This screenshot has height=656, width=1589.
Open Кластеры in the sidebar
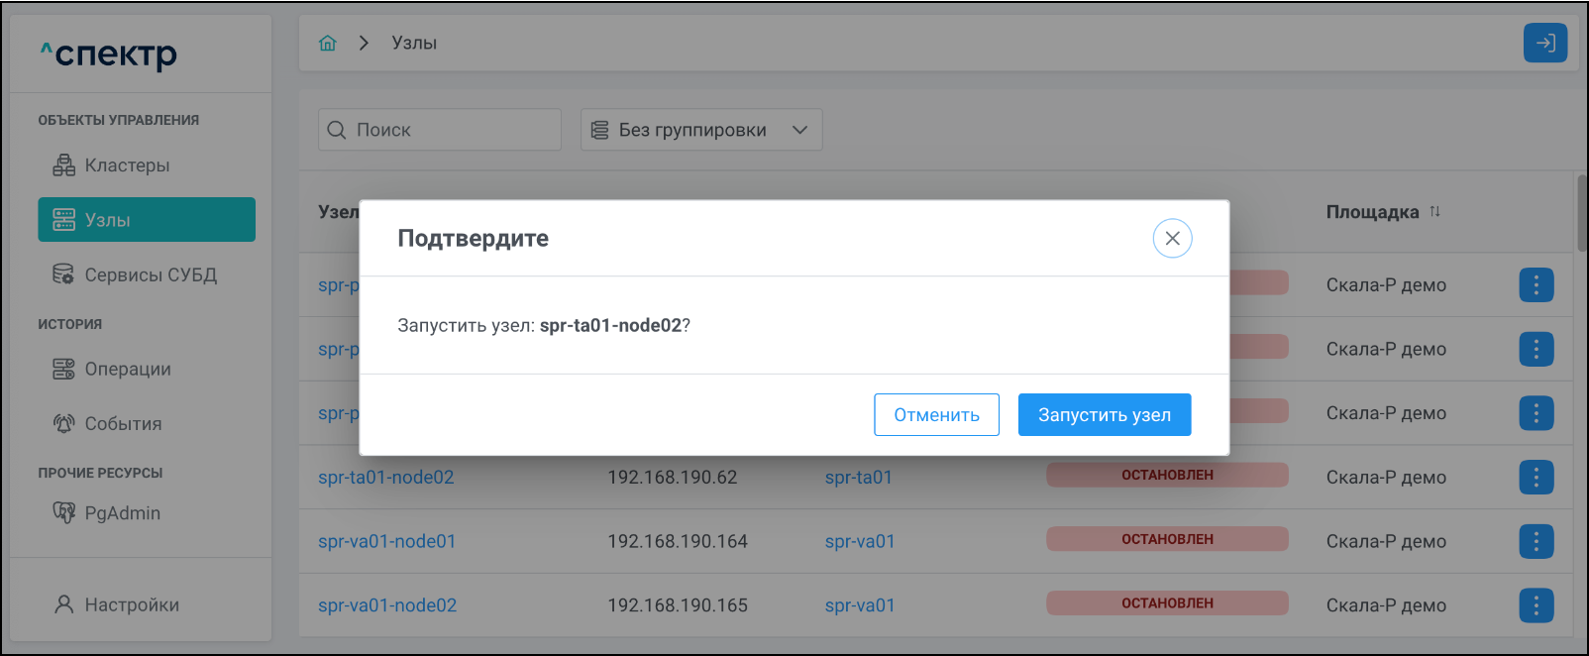pos(127,165)
